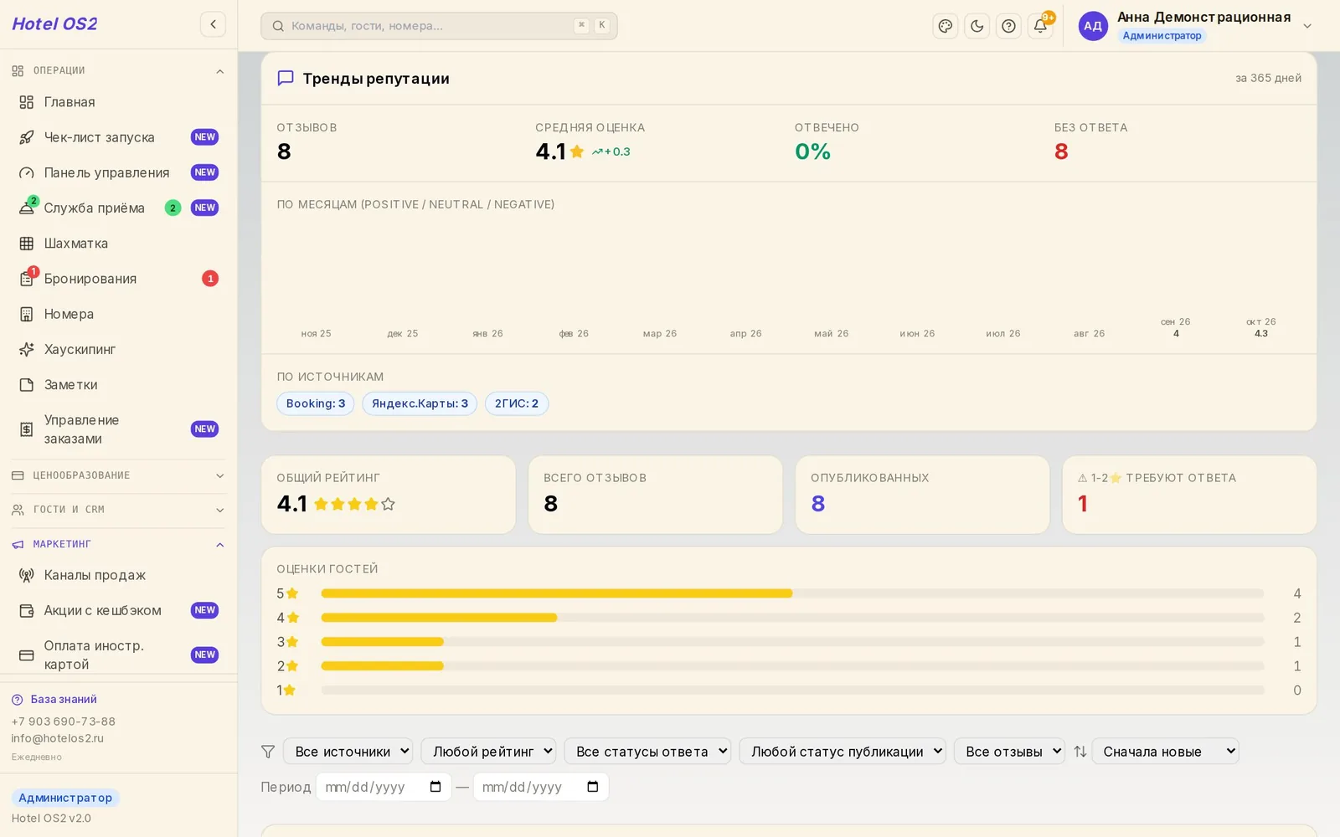
Task: Open the end date calendar picker icon
Action: point(593,787)
